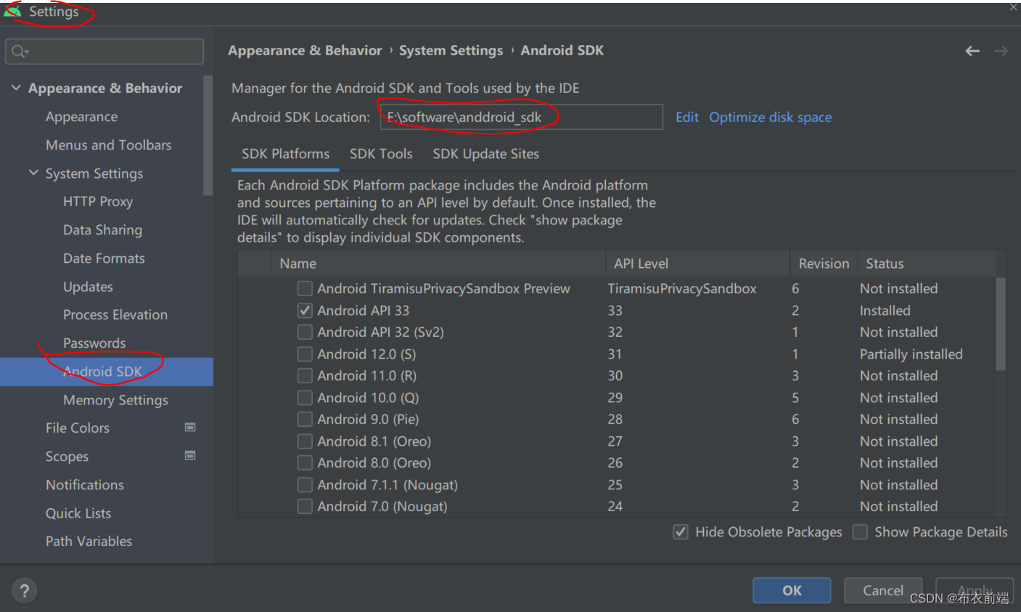Sort by API Level column header
The image size is (1021, 612).
tap(697, 264)
